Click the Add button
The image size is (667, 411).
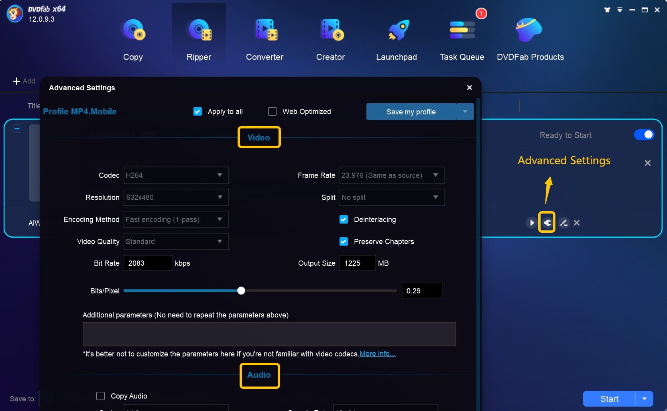pos(24,81)
